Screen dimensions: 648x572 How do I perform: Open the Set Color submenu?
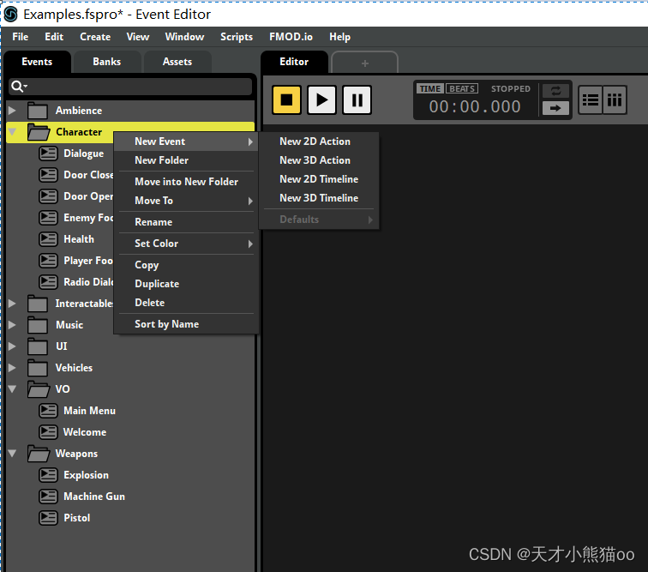point(186,244)
